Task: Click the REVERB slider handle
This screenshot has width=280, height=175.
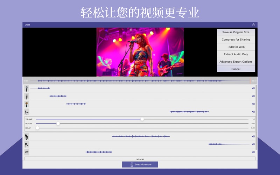Action: [58, 124]
